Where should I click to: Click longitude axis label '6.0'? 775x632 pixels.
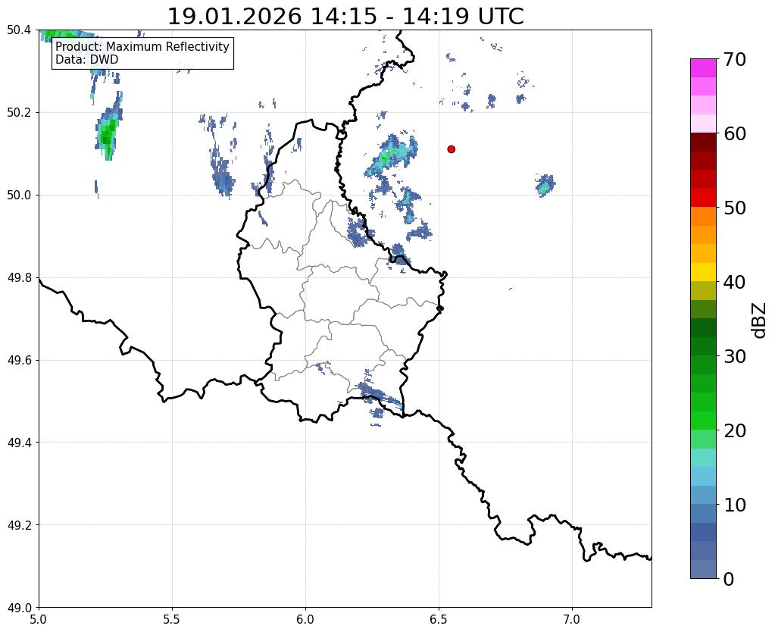point(305,619)
